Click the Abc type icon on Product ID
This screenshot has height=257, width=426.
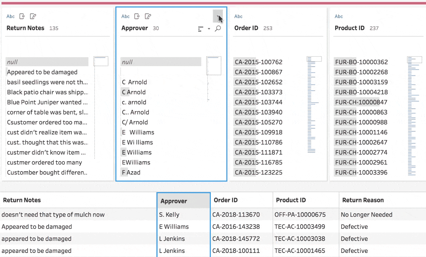pyautogui.click(x=339, y=16)
